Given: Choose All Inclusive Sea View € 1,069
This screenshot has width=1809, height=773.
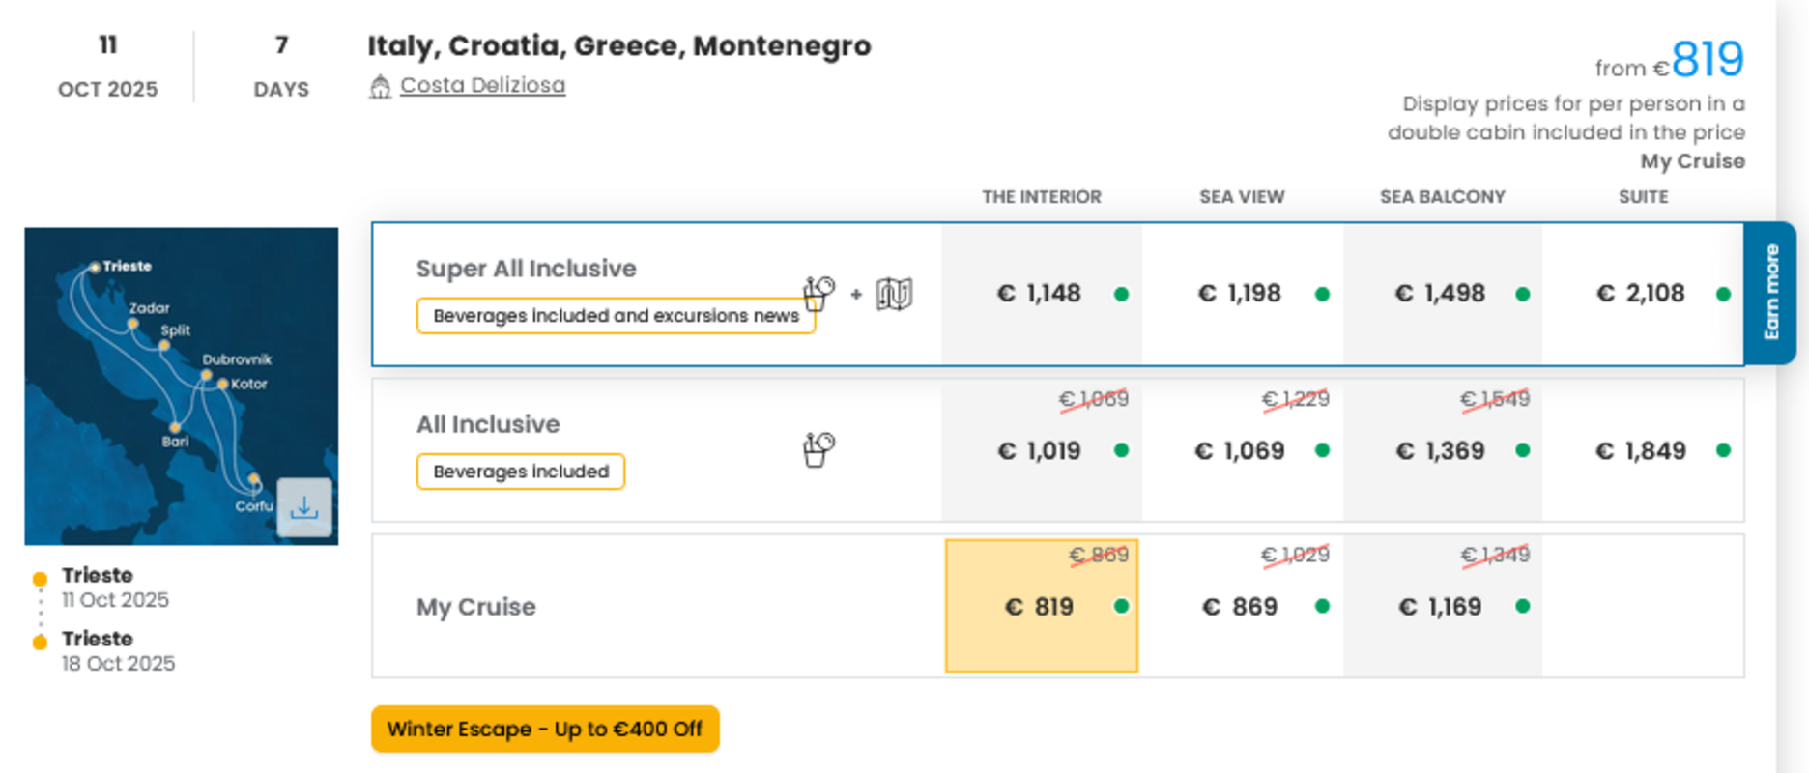Looking at the screenshot, I should pyautogui.click(x=1242, y=450).
